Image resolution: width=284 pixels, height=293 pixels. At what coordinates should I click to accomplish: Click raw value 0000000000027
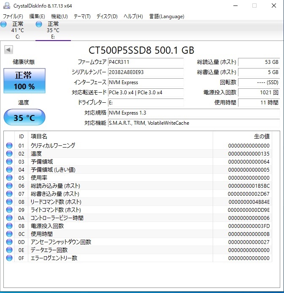(249, 242)
